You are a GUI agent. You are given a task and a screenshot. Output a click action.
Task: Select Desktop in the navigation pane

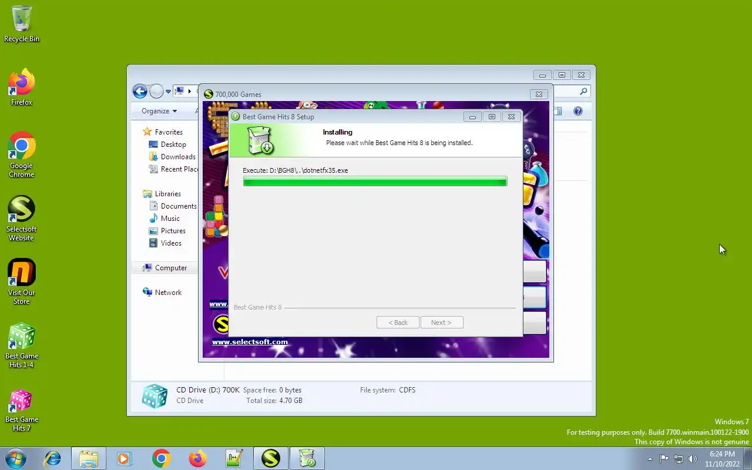tap(167, 145)
